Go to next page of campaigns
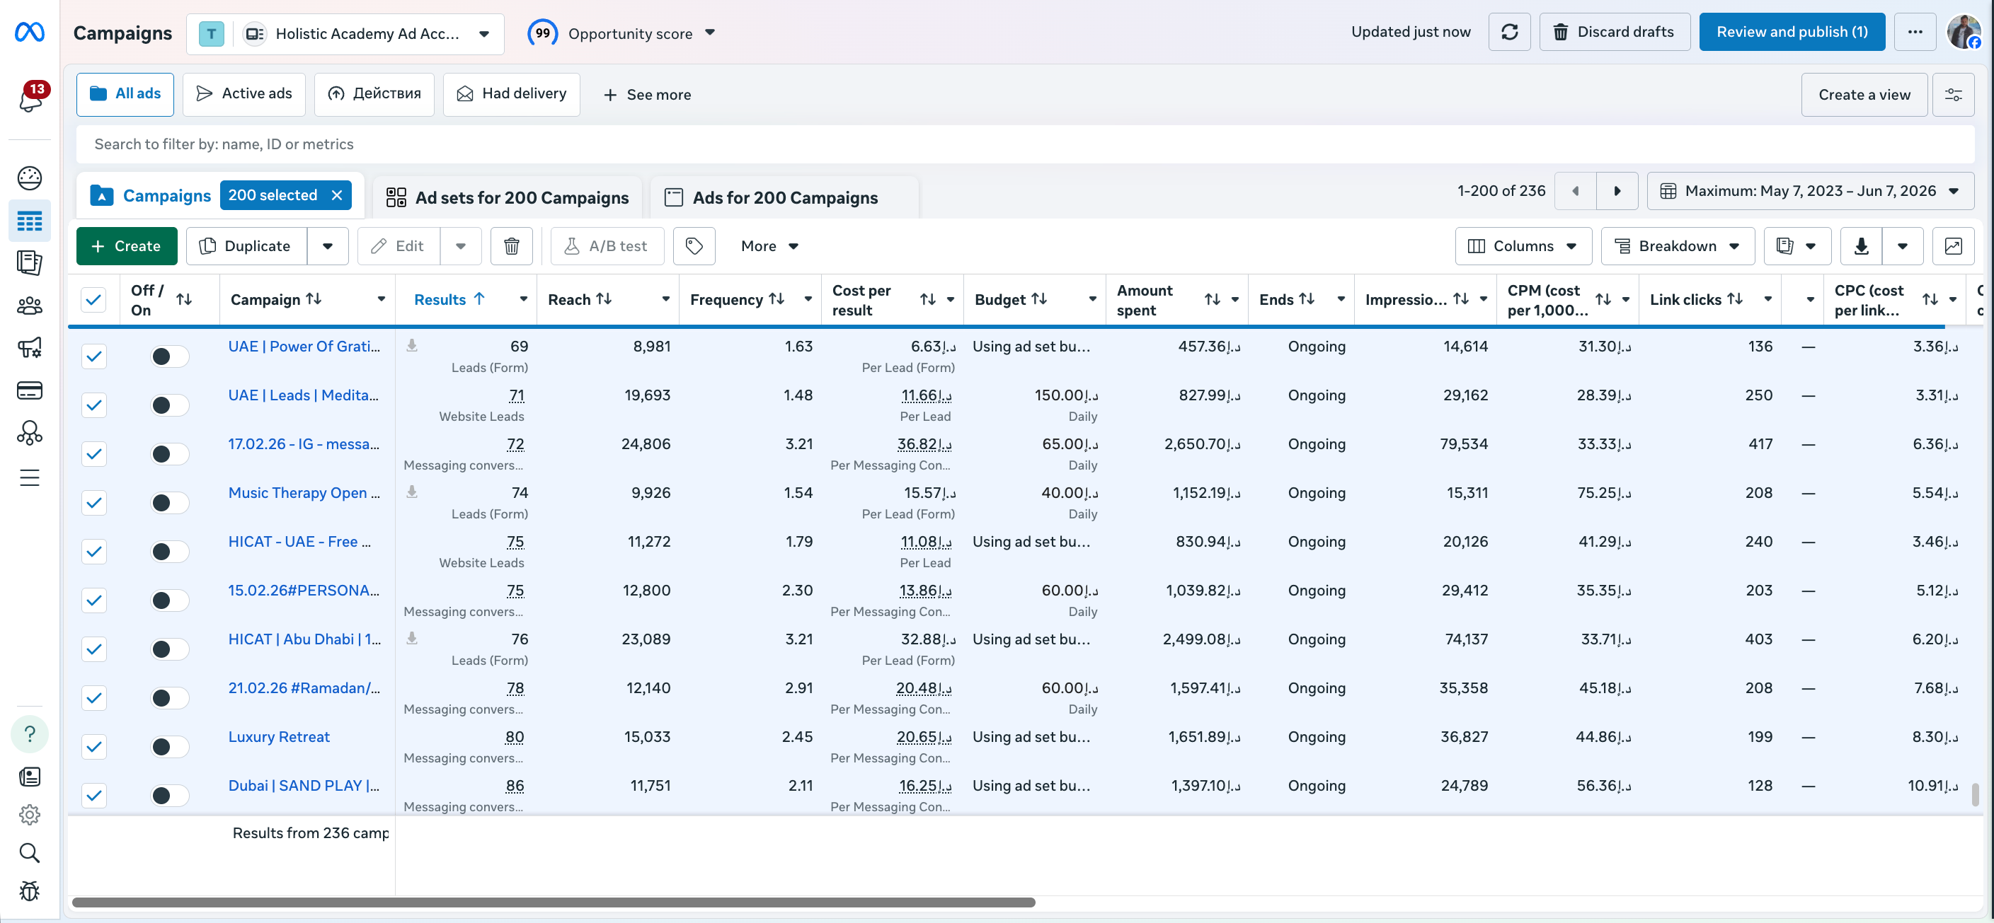 coord(1617,191)
